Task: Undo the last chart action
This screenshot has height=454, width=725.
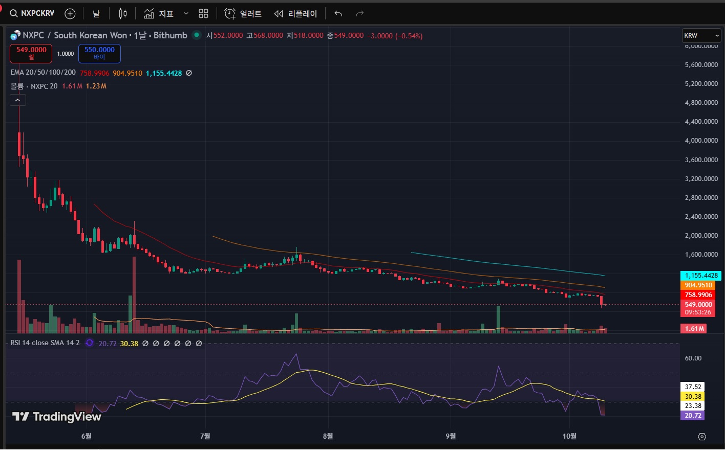Action: pyautogui.click(x=338, y=14)
